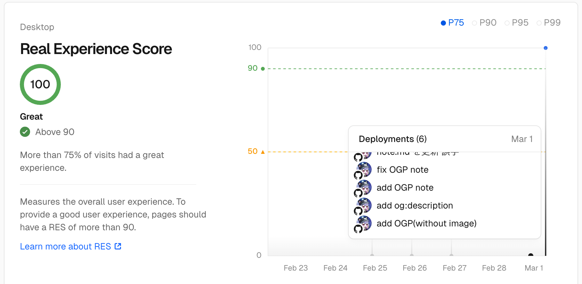
Task: Click the orange triangle at the 50 threshold
Action: point(263,152)
